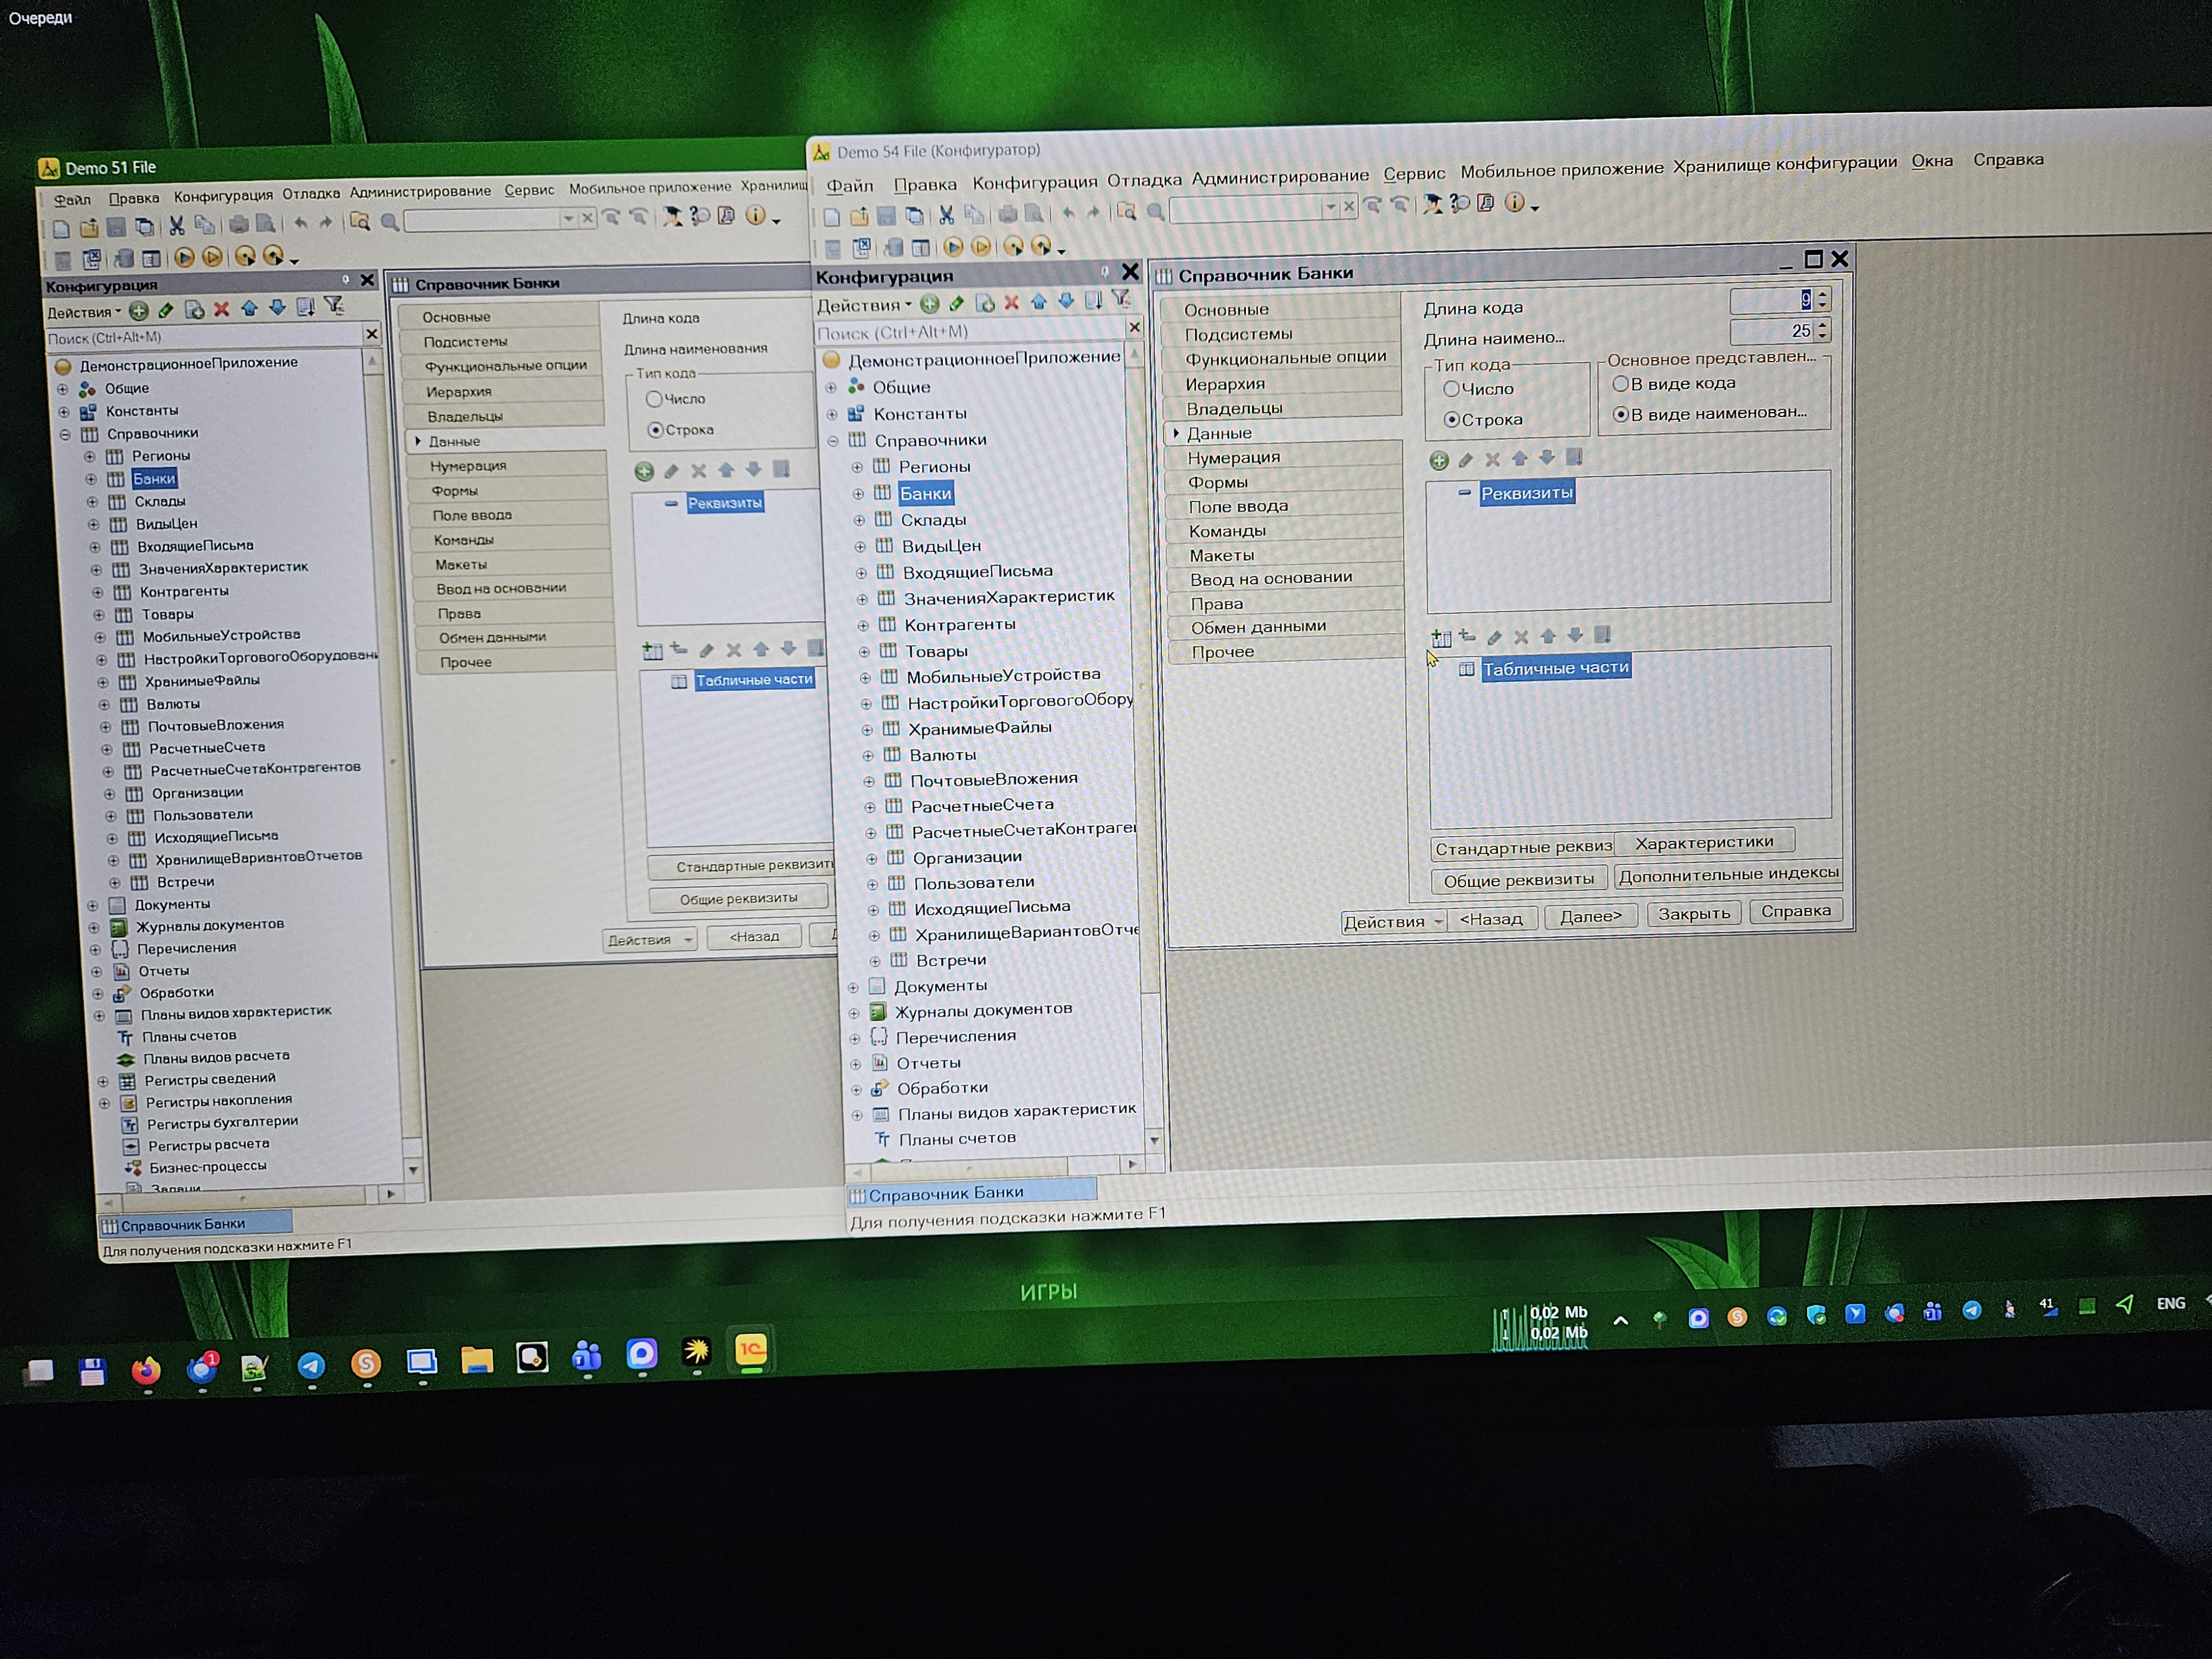The width and height of the screenshot is (2212, 1659).
Task: Expand the Отчеты node in Demo 54 tree
Action: pos(855,1064)
